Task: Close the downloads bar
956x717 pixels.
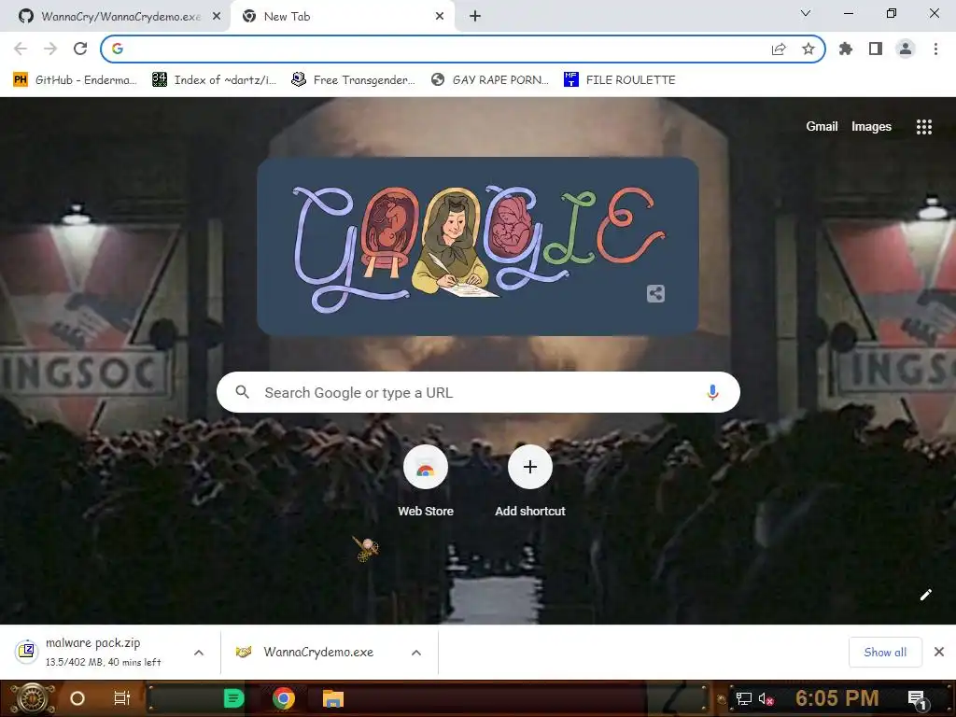Action: point(939,652)
